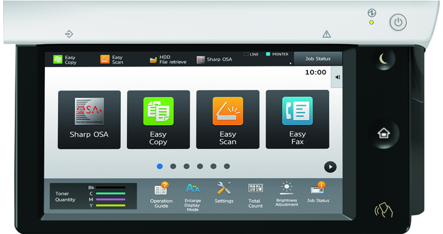Open Sharp OSA shortcut in top bar

point(214,59)
